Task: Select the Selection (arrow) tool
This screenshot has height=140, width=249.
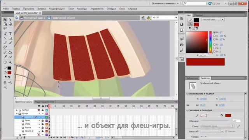Action: pyautogui.click(x=5, y=19)
